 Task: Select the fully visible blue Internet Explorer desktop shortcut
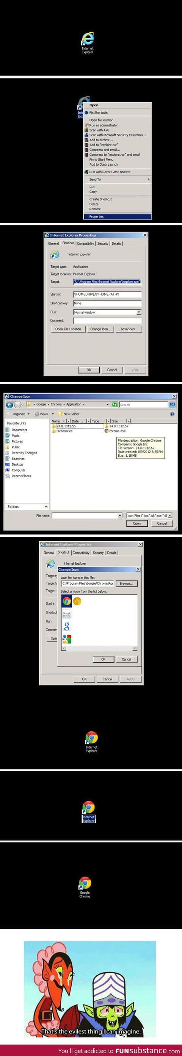pos(87,42)
